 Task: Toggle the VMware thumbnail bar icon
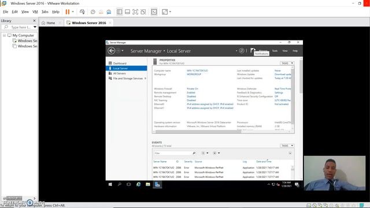click(x=127, y=12)
